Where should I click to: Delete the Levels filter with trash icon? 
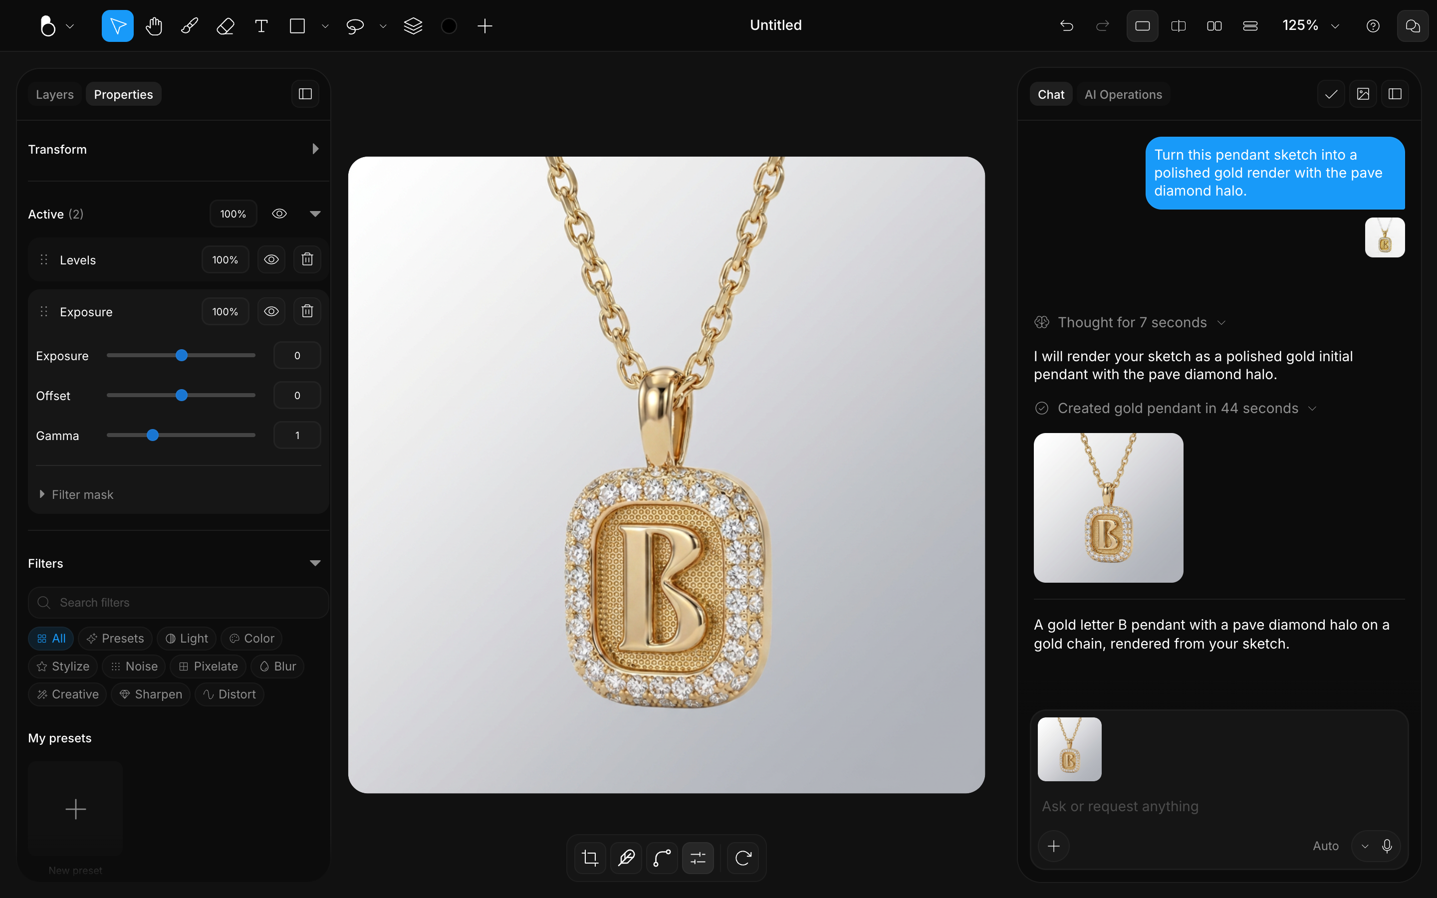[307, 259]
